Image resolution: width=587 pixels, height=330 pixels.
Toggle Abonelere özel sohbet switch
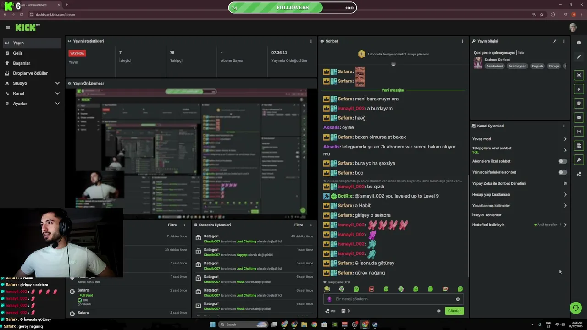[x=562, y=161]
